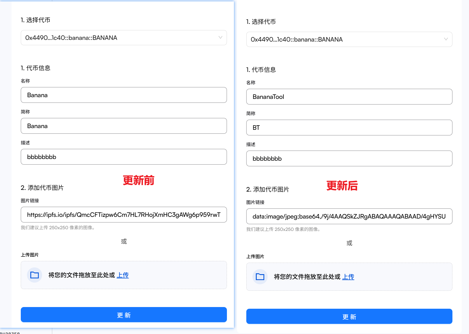
Task: Click the folder icon in the 更新后 upload area
Action: point(260,277)
